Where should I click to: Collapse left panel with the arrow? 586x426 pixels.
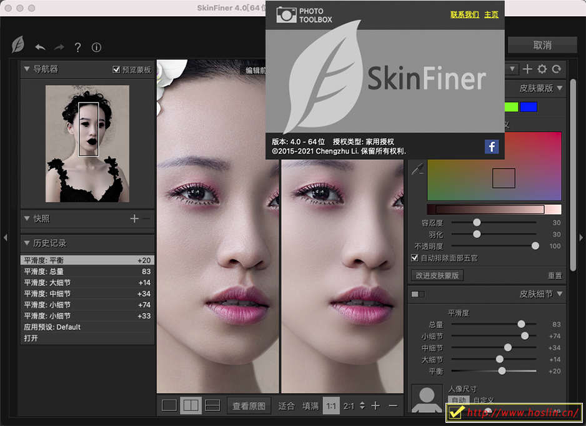click(5, 237)
